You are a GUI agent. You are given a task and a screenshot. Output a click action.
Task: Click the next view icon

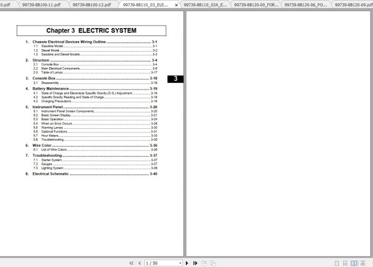coord(213,263)
